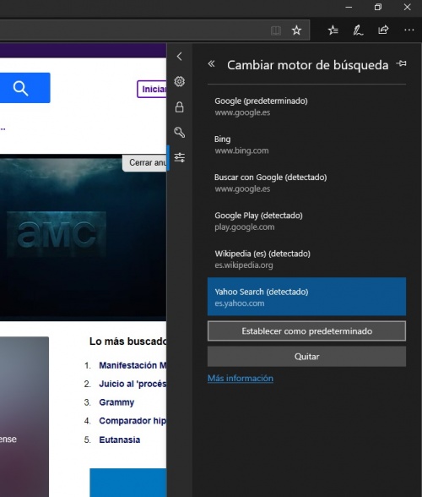
Task: Select Wikipedia (es) (detectado) entry
Action: coord(306,259)
